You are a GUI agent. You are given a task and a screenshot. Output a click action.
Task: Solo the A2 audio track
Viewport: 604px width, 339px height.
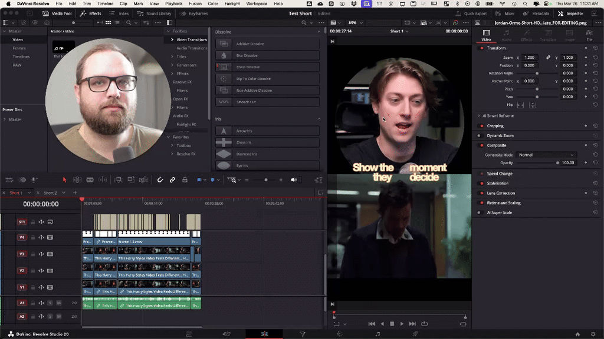point(50,316)
